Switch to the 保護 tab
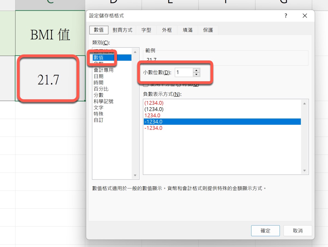 pos(208,30)
